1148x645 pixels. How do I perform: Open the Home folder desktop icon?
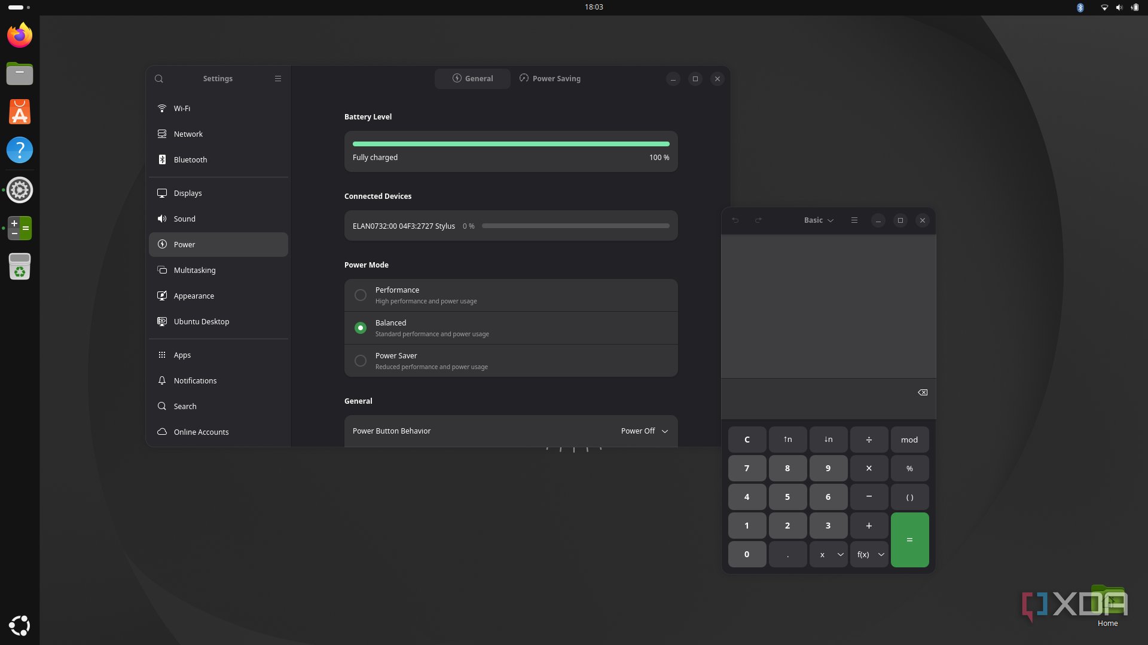coord(1107,606)
